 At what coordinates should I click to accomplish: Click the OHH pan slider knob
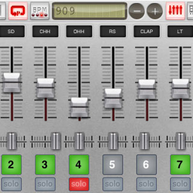pos(80,141)
